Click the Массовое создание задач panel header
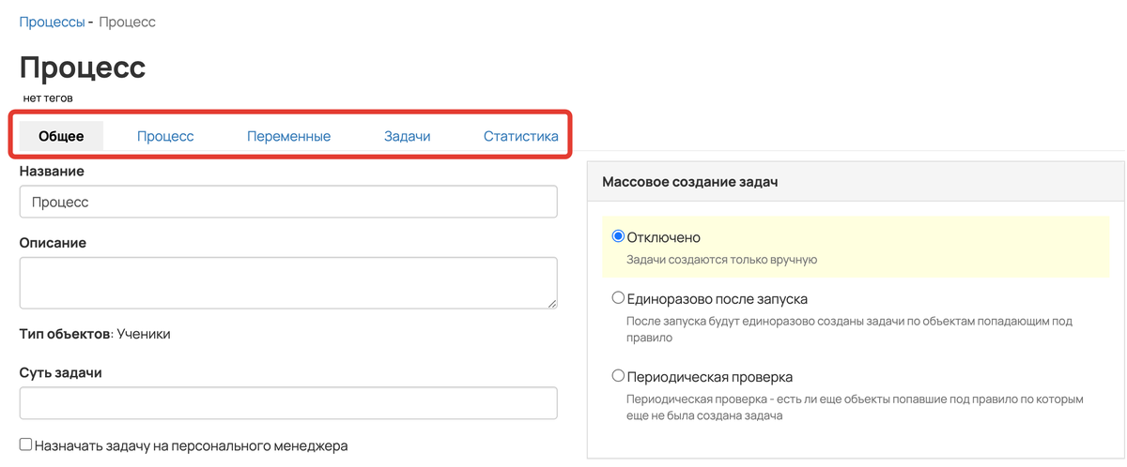1127x467 pixels. coord(856,182)
